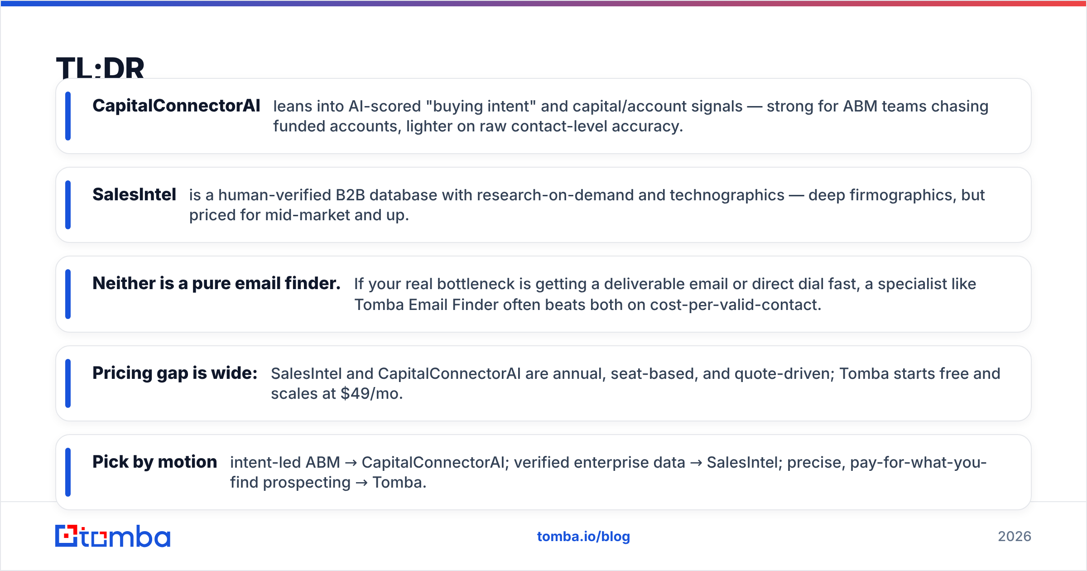Click the SalesIntel bold label
This screenshot has width=1087, height=571.
pyautogui.click(x=134, y=194)
